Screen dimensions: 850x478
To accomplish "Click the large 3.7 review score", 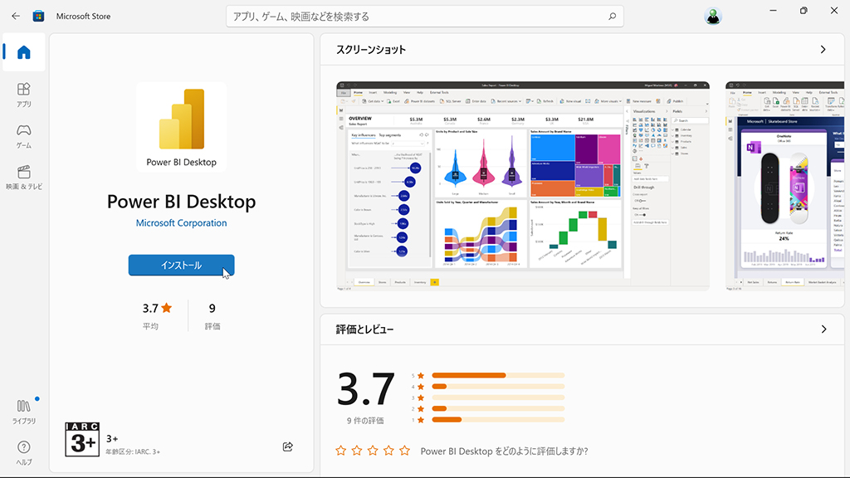I will [x=366, y=388].
